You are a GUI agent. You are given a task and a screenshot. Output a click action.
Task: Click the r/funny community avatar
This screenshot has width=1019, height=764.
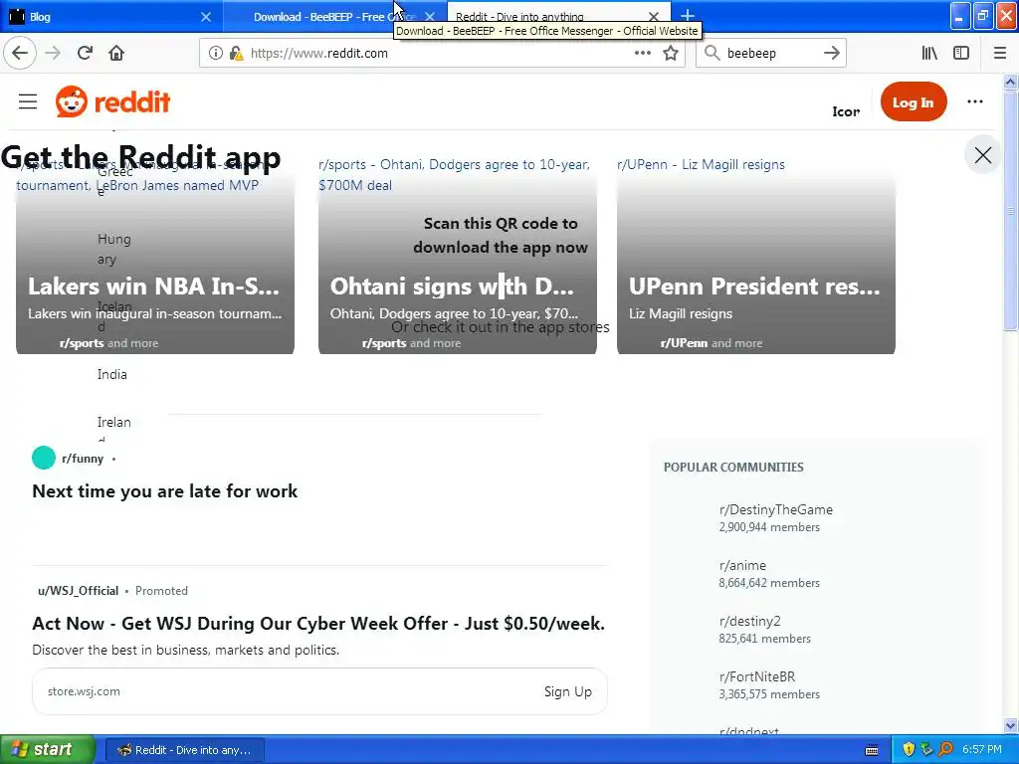tap(44, 458)
